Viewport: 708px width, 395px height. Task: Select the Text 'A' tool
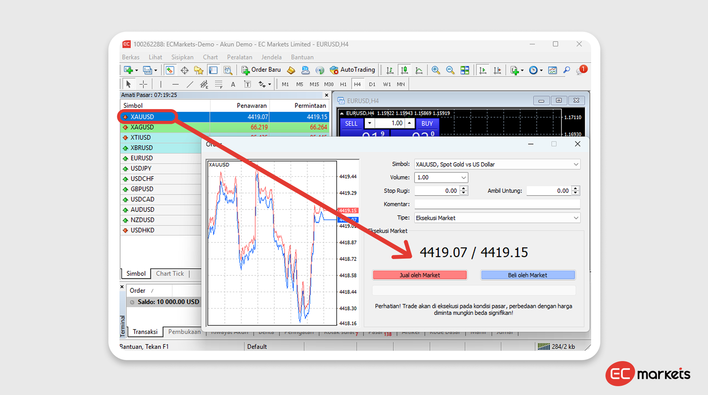click(233, 84)
